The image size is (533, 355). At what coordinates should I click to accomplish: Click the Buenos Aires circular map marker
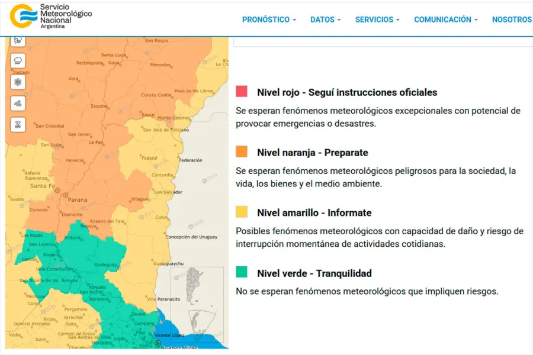[x=158, y=343]
